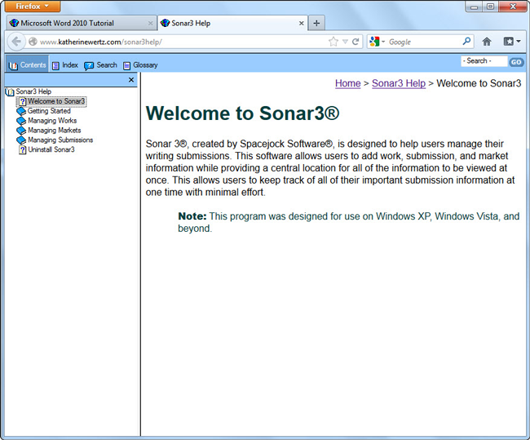This screenshot has width=530, height=440.
Task: Open a new tab with the plus button
Action: (316, 23)
